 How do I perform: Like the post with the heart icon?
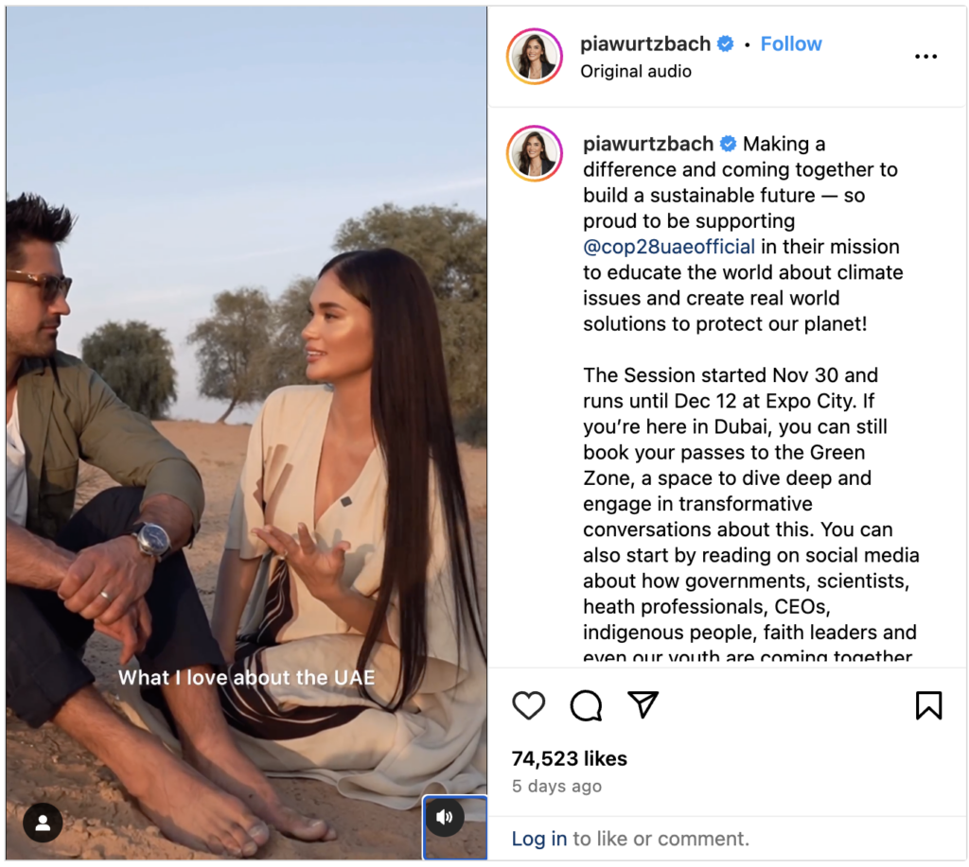[528, 705]
